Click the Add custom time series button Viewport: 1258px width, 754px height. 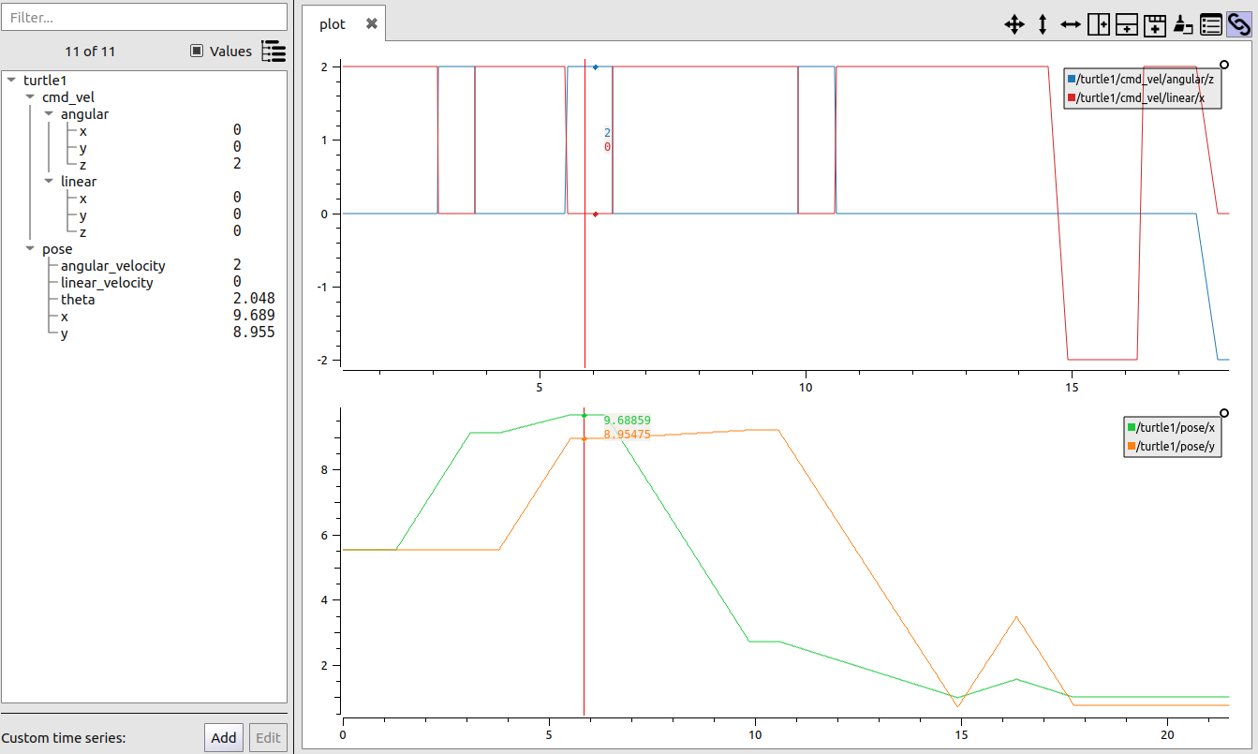pyautogui.click(x=224, y=738)
